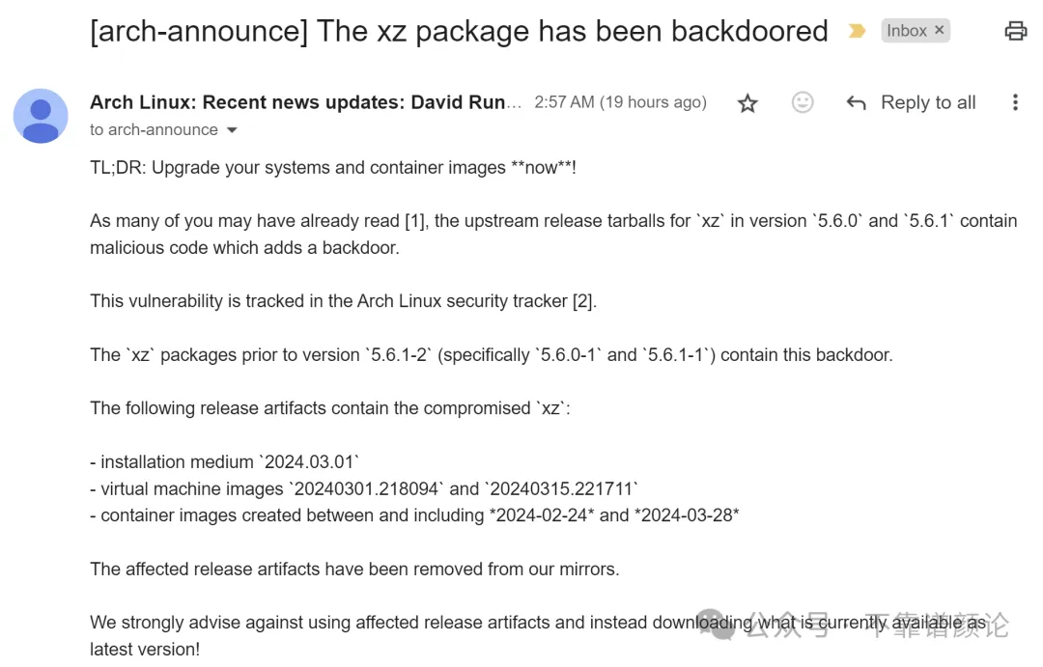Viewport: 1043px width, 667px height.
Task: Add an emoji reaction to the message
Action: [x=803, y=102]
